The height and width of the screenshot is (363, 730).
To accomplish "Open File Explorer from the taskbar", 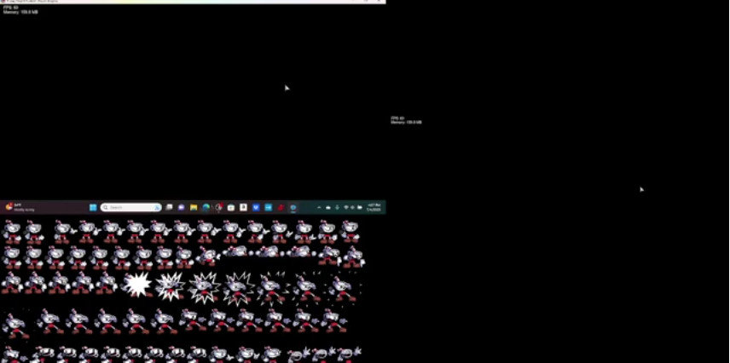I will tap(194, 208).
